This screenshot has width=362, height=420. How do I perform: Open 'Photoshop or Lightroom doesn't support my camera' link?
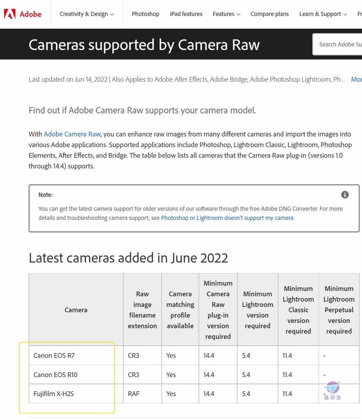(227, 218)
